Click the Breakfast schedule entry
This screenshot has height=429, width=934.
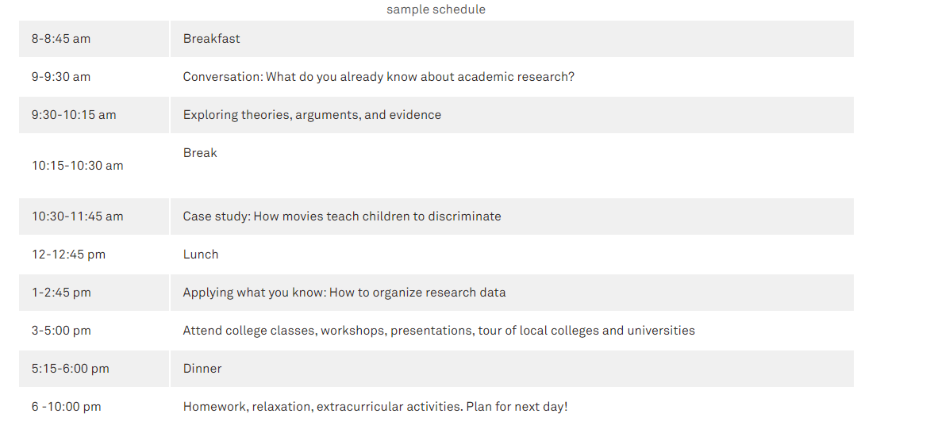click(x=212, y=39)
